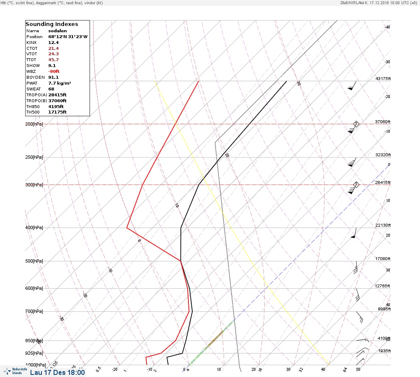This screenshot has width=420, height=377.
Task: Click the wind barb at the 22130ft level
Action: tap(353, 233)
